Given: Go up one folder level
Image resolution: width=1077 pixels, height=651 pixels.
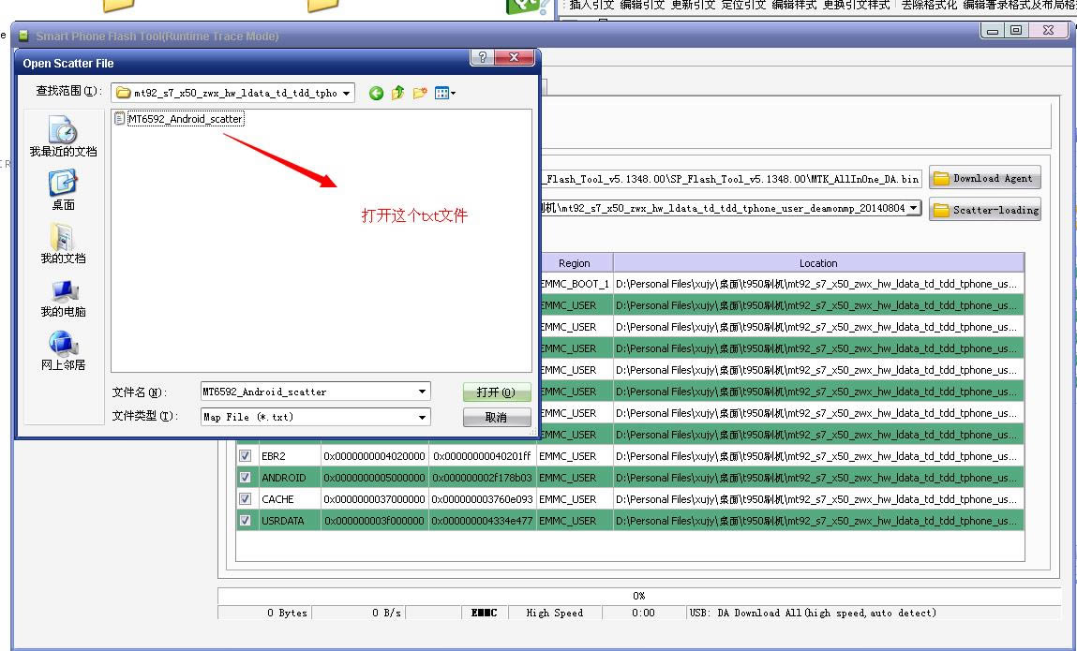Looking at the screenshot, I should point(397,93).
